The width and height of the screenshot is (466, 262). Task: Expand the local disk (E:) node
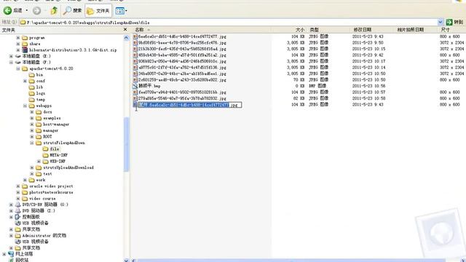click(12, 56)
